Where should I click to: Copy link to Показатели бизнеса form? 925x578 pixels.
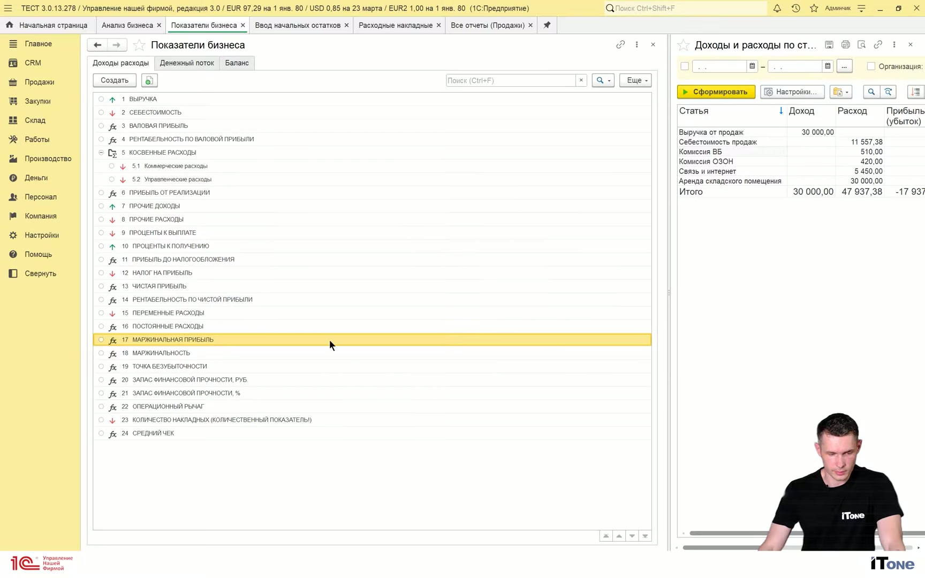[x=620, y=44]
